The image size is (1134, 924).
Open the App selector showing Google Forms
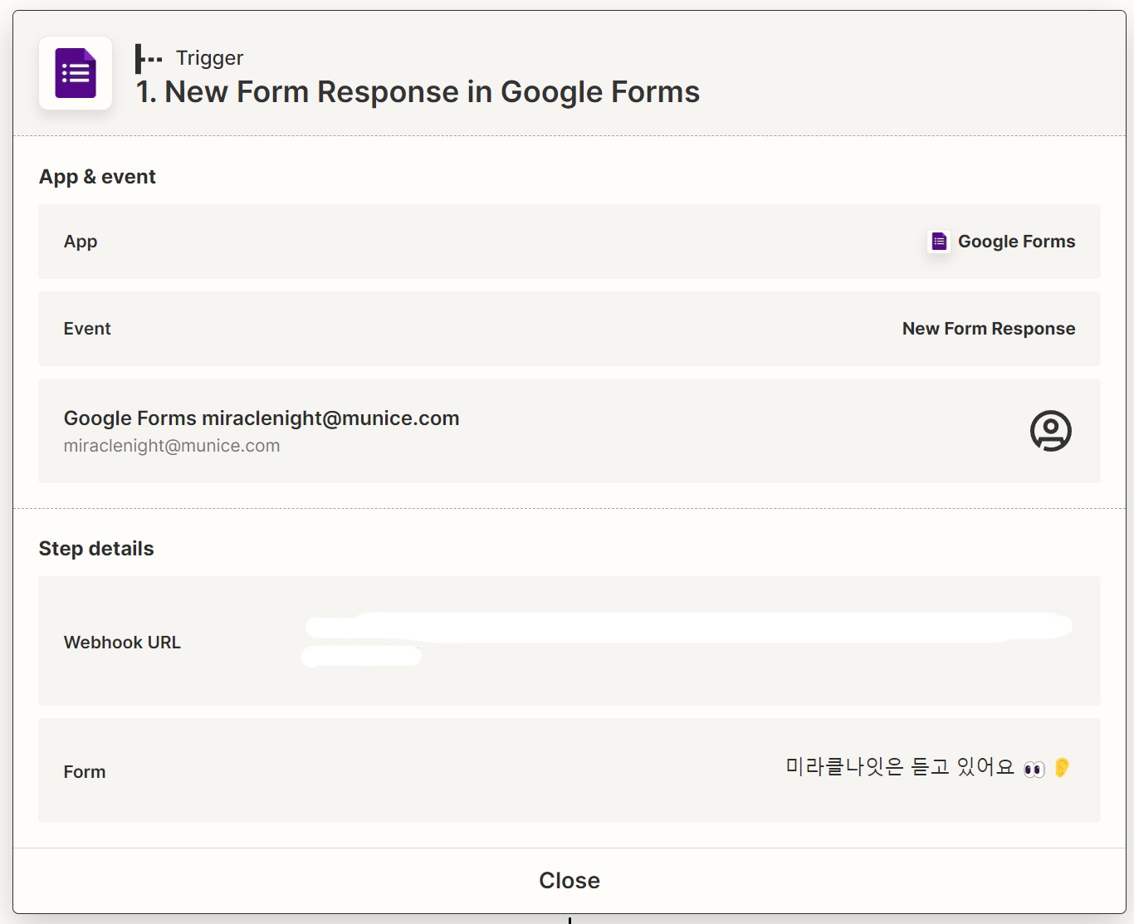tap(569, 242)
